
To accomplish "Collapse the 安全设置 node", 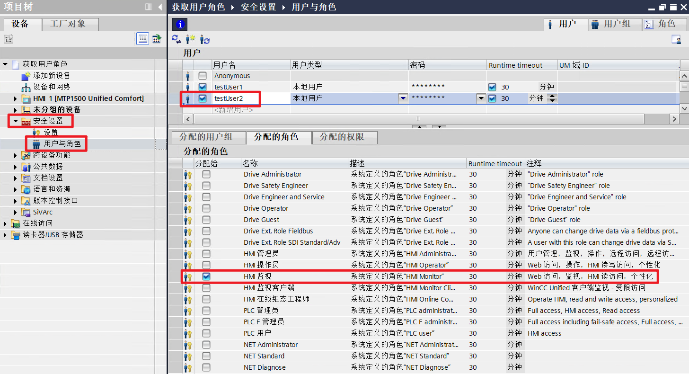I will click(16, 121).
